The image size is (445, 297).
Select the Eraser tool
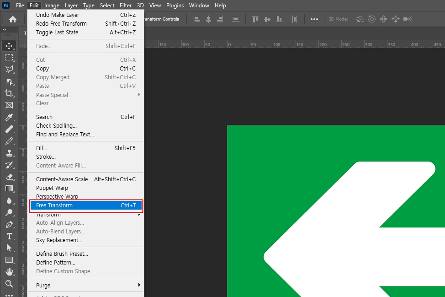coord(9,177)
